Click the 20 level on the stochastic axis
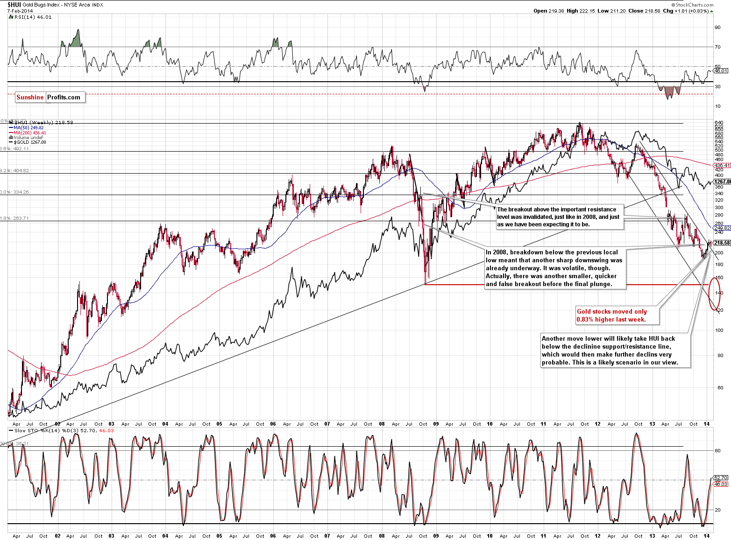This screenshot has width=731, height=540. [x=717, y=510]
